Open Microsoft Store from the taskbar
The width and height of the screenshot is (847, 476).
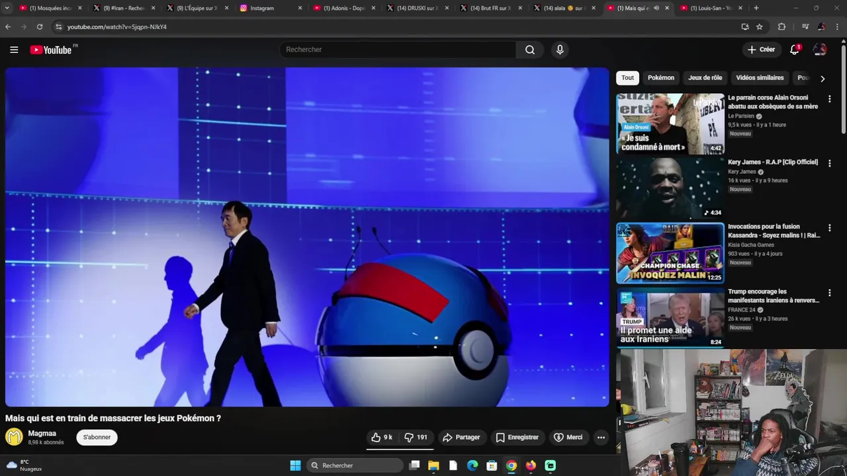[x=492, y=465]
